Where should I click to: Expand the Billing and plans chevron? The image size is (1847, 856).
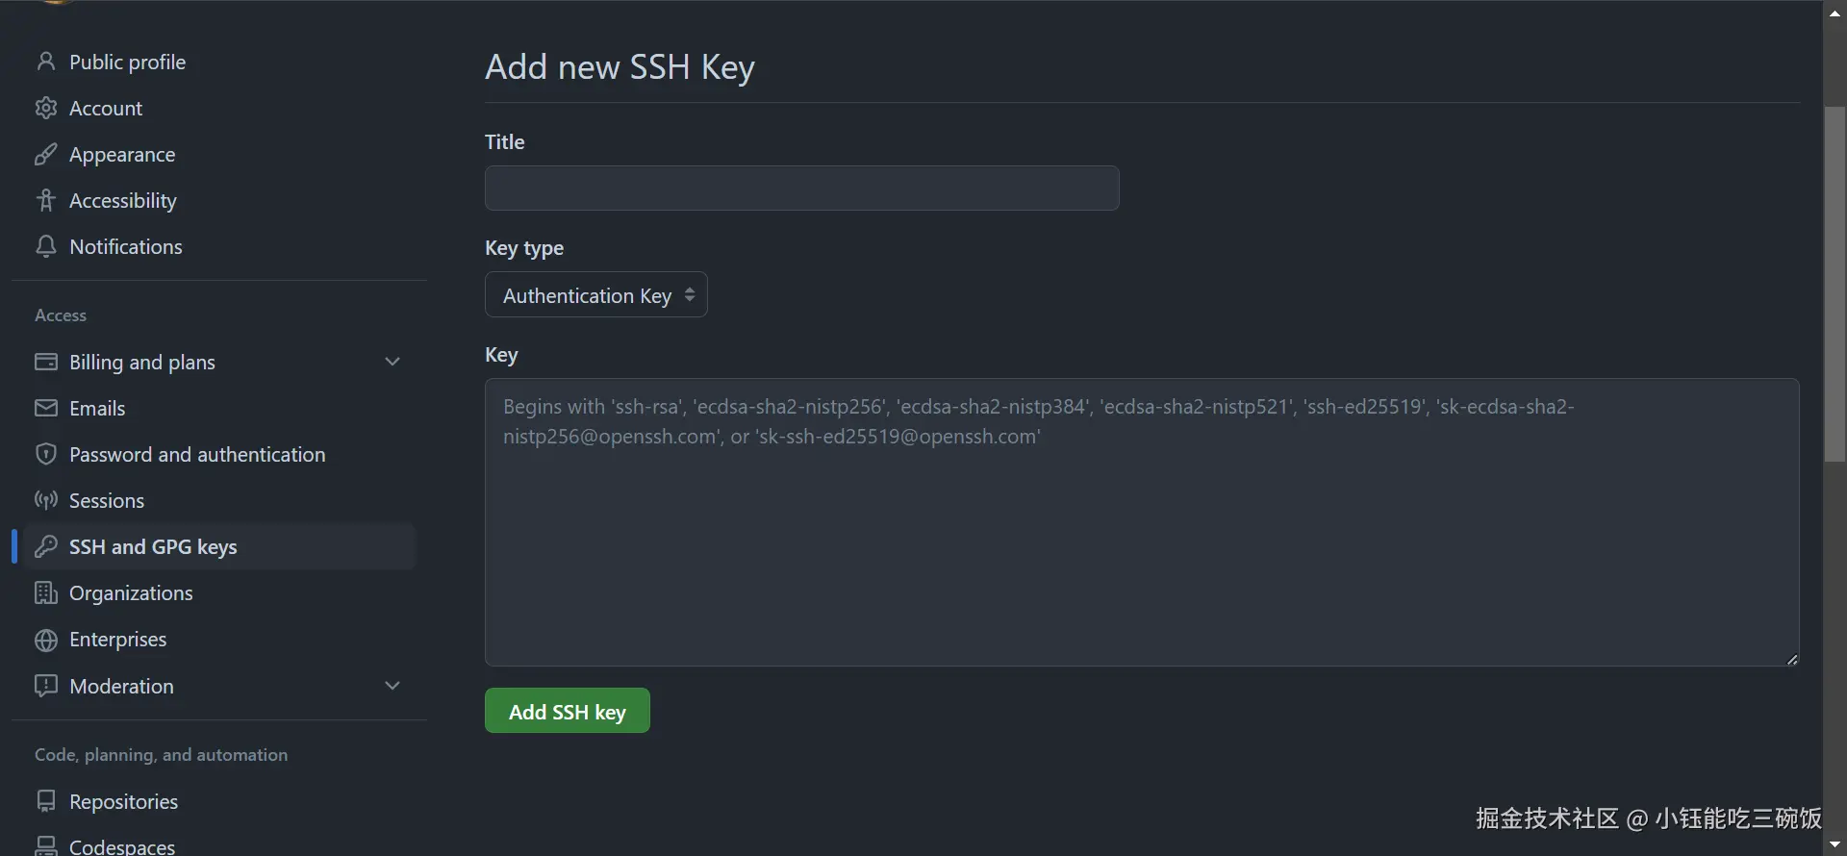coord(392,362)
